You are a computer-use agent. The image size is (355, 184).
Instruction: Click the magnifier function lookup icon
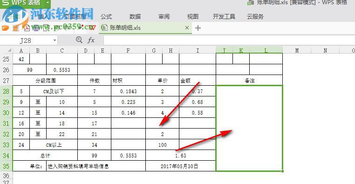79,40
